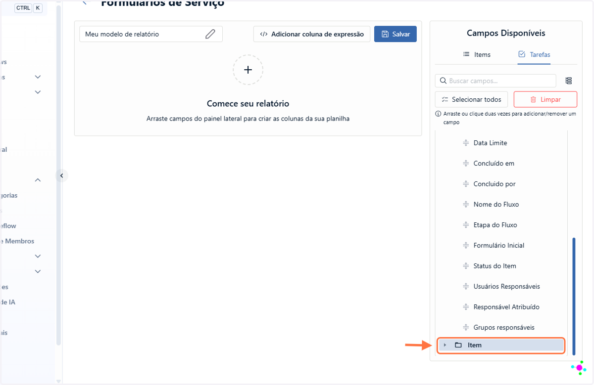Select the Tarefas tab
594x385 pixels.
[x=534, y=54]
